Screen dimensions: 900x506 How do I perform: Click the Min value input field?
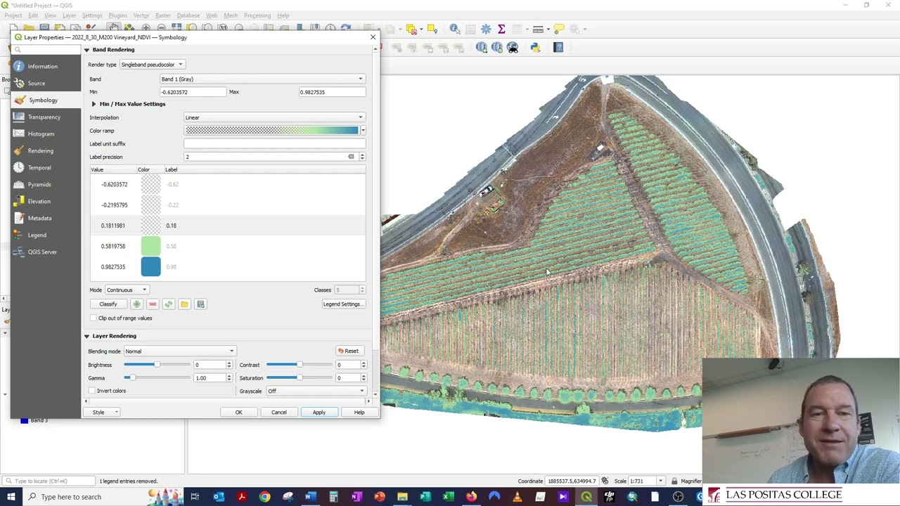pos(193,92)
